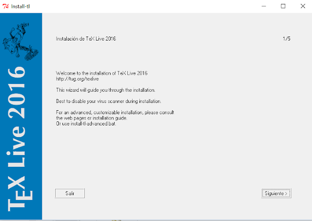
Task: Click 'Best to disable your virus scanner' line
Action: tap(108, 101)
